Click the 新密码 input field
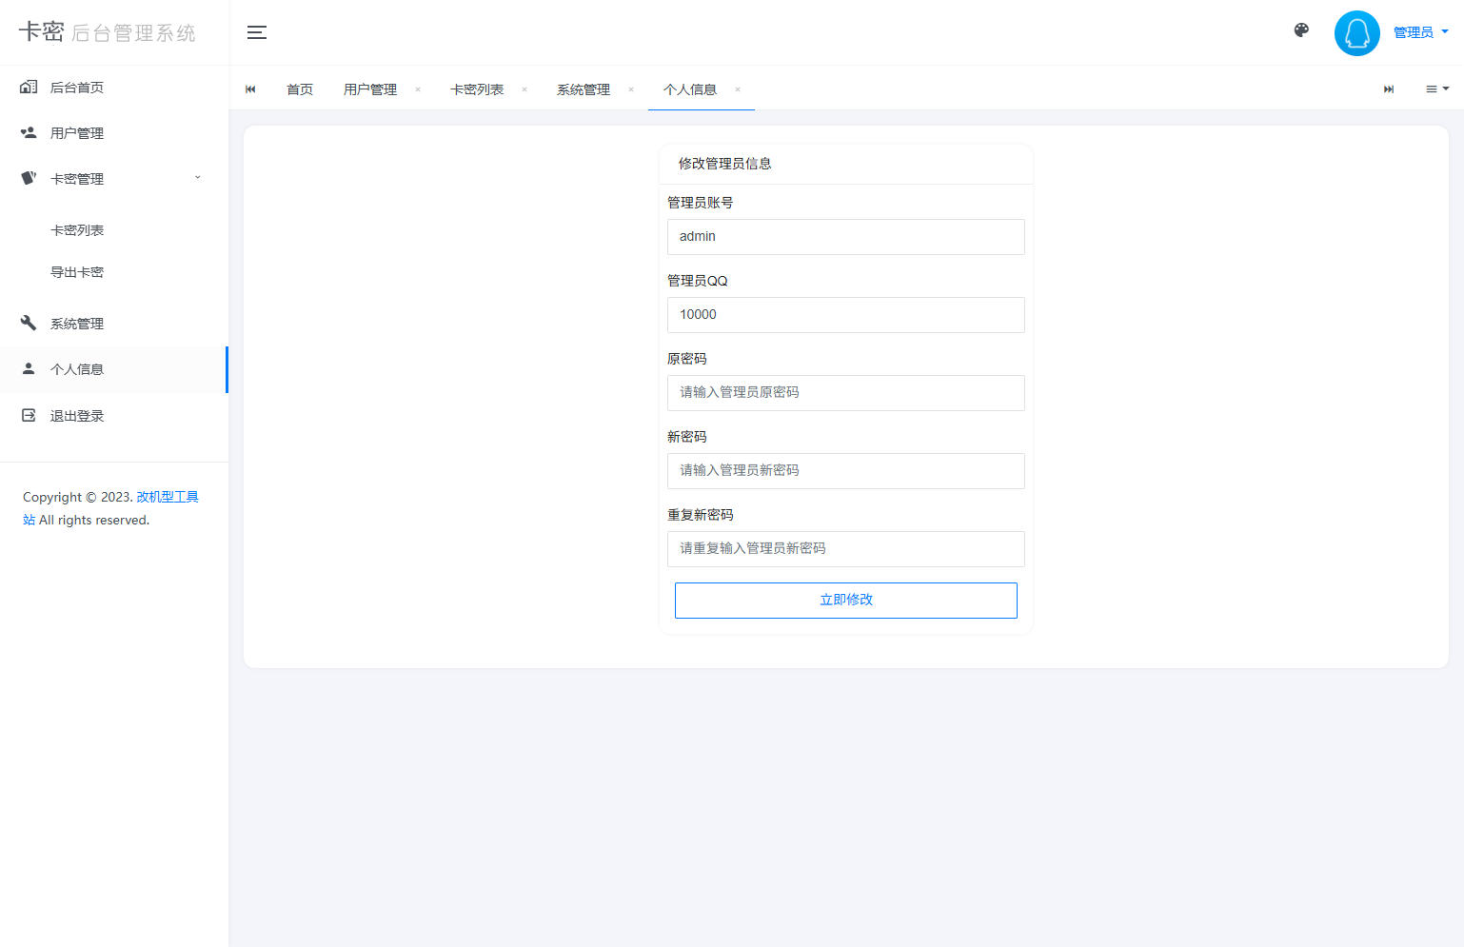This screenshot has height=947, width=1464. tap(846, 471)
